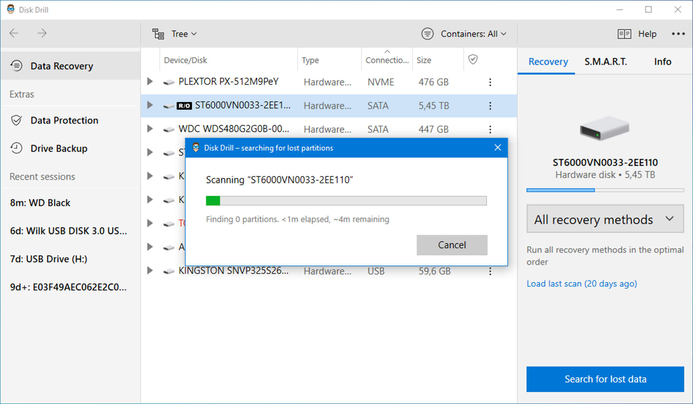693x404 pixels.
Task: Cancel the lost partitions scan
Action: click(452, 245)
